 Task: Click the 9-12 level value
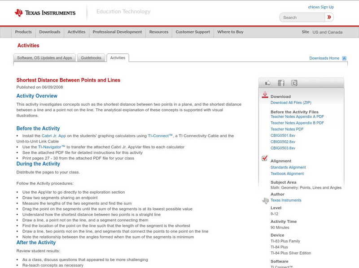point(274,214)
